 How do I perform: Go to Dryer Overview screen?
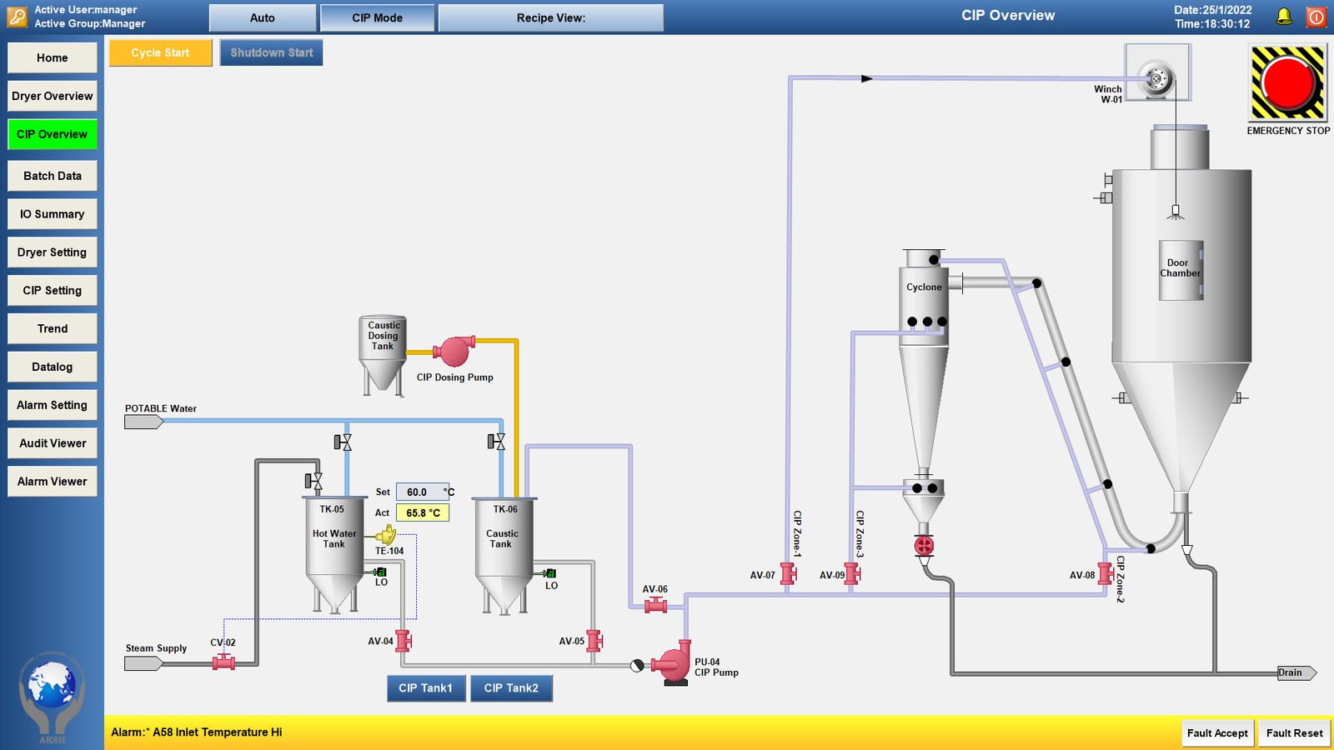pyautogui.click(x=52, y=96)
